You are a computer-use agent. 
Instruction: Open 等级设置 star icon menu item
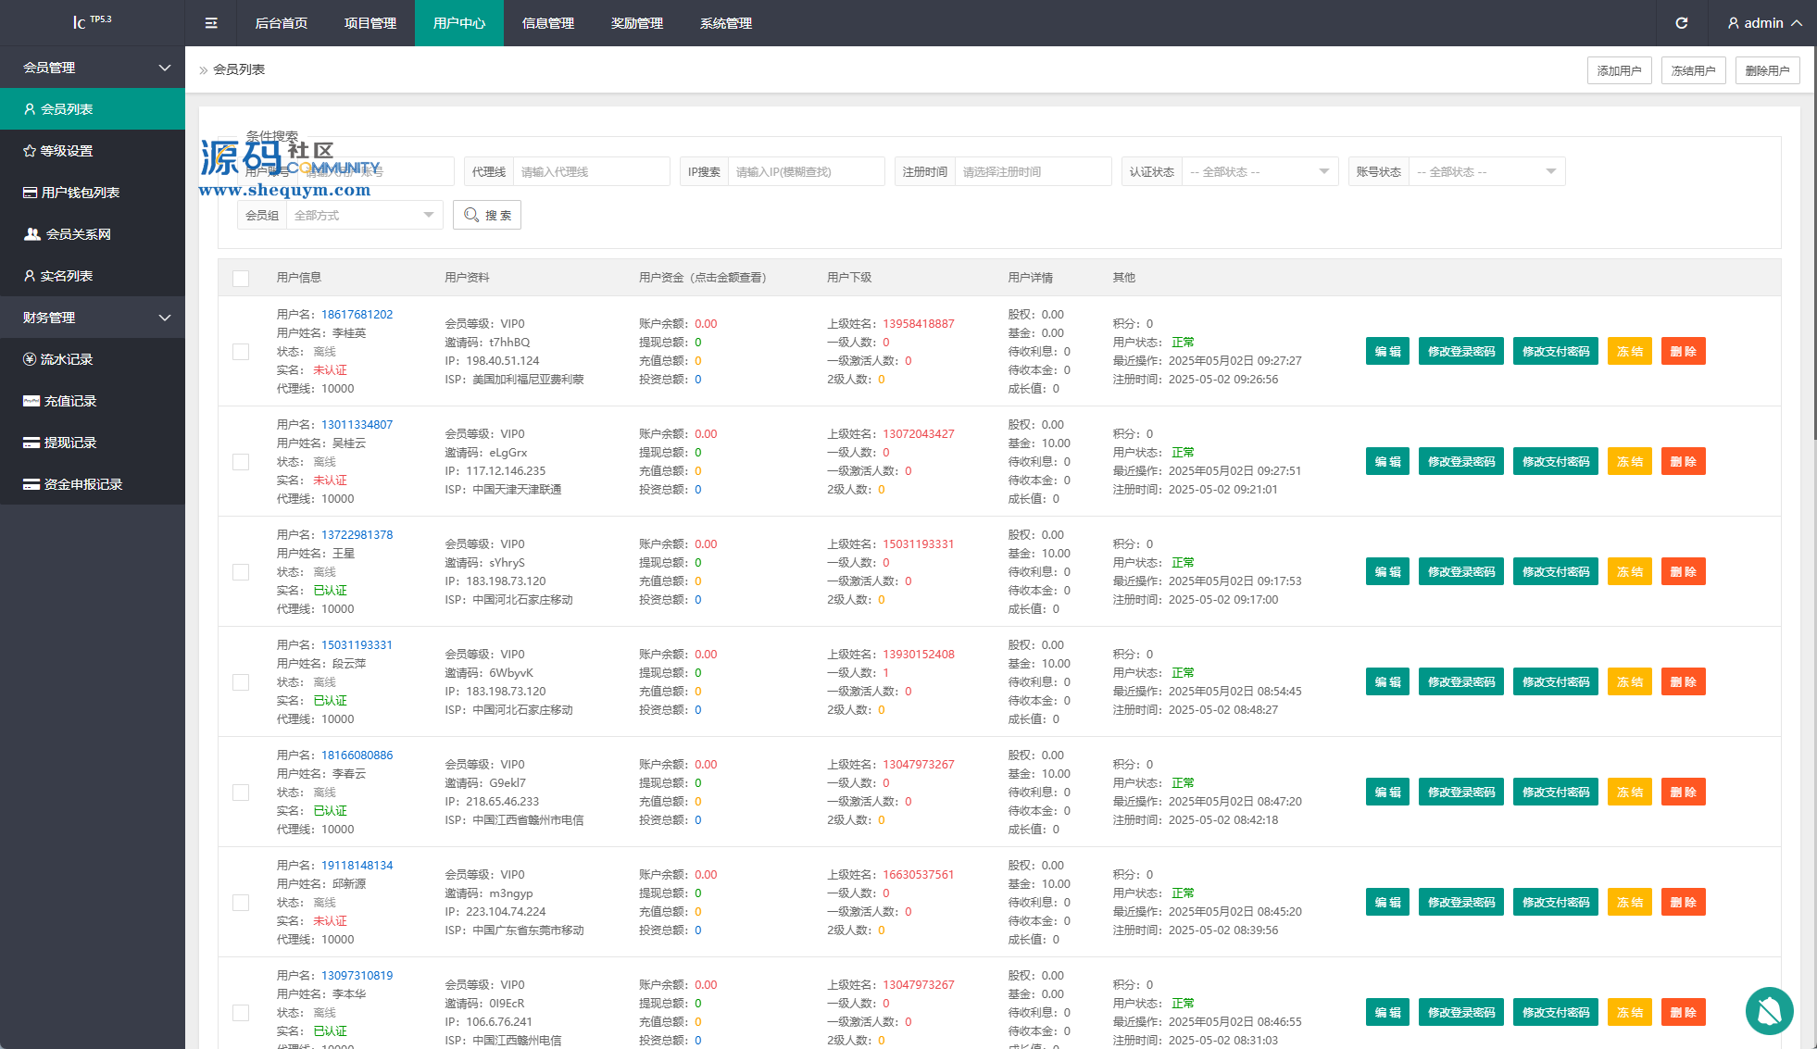pos(65,151)
